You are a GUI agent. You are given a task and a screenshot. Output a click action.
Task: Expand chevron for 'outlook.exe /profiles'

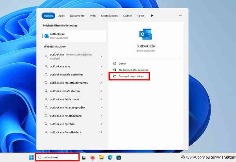(x=101, y=124)
